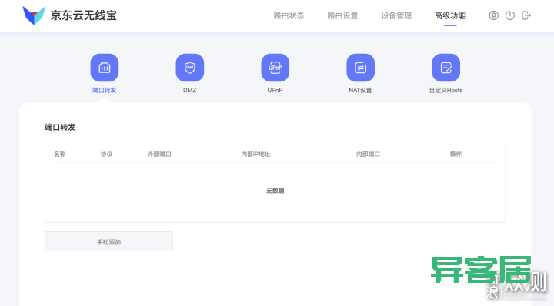Click the 手动添加 button
The image size is (554, 306).
point(108,241)
